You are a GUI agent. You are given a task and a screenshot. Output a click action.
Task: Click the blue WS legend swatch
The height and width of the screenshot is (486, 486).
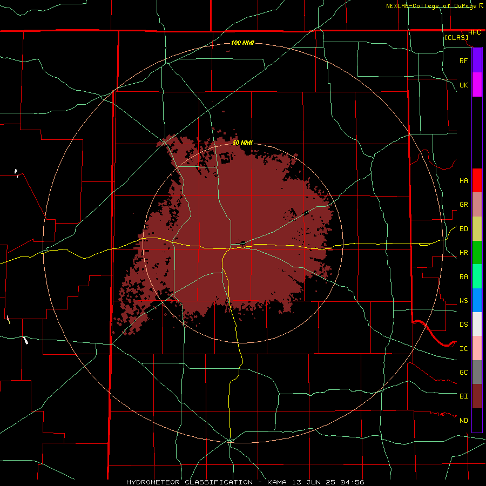[x=477, y=300]
